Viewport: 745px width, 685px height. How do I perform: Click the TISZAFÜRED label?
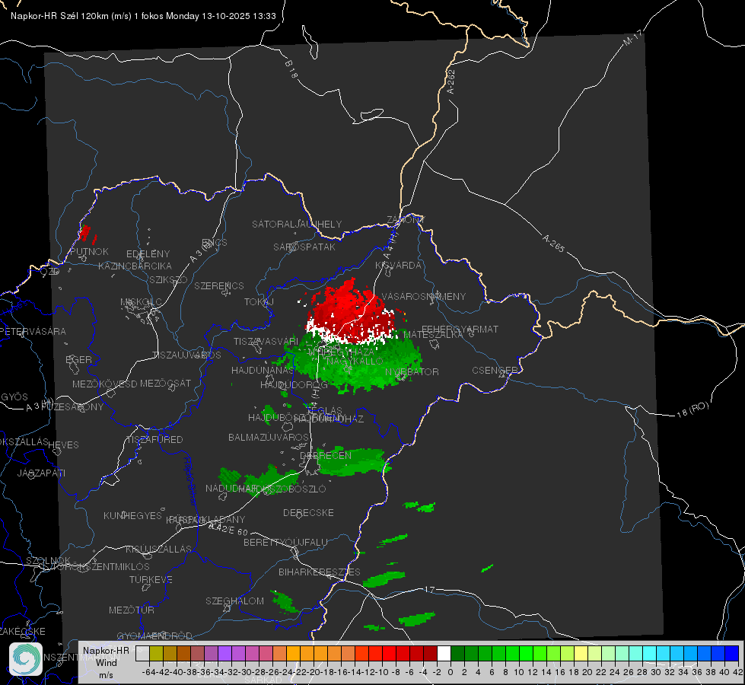click(154, 440)
